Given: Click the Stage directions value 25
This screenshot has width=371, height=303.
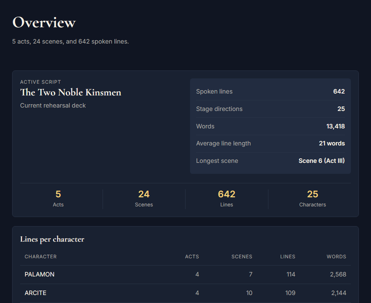Looking at the screenshot, I should click(x=341, y=109).
